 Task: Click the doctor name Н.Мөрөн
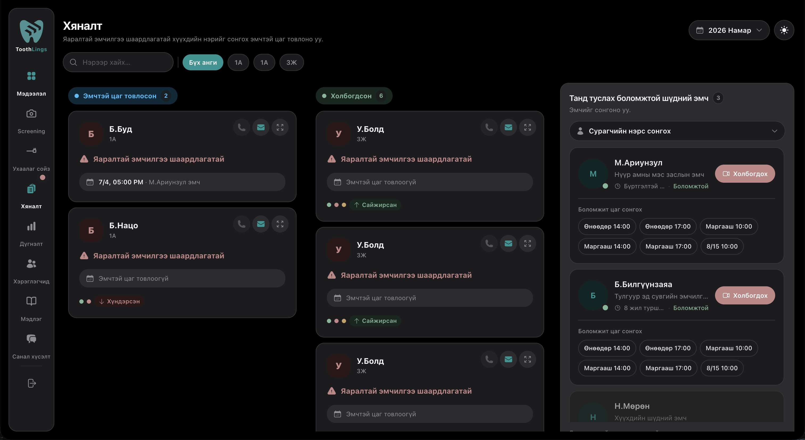632,406
